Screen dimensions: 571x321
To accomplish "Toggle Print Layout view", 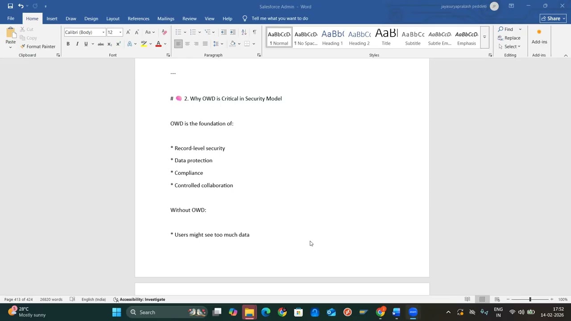I will [482, 299].
